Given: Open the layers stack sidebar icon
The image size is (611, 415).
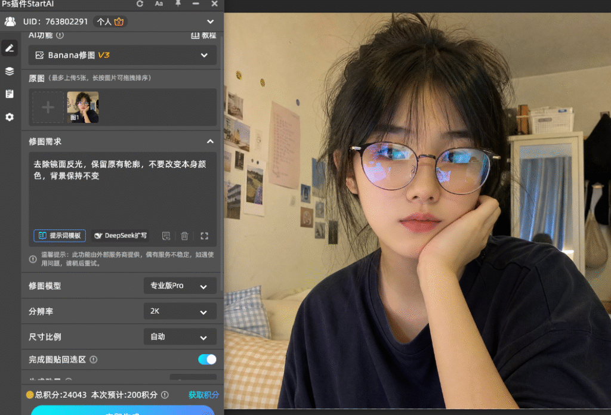Looking at the screenshot, I should (10, 71).
